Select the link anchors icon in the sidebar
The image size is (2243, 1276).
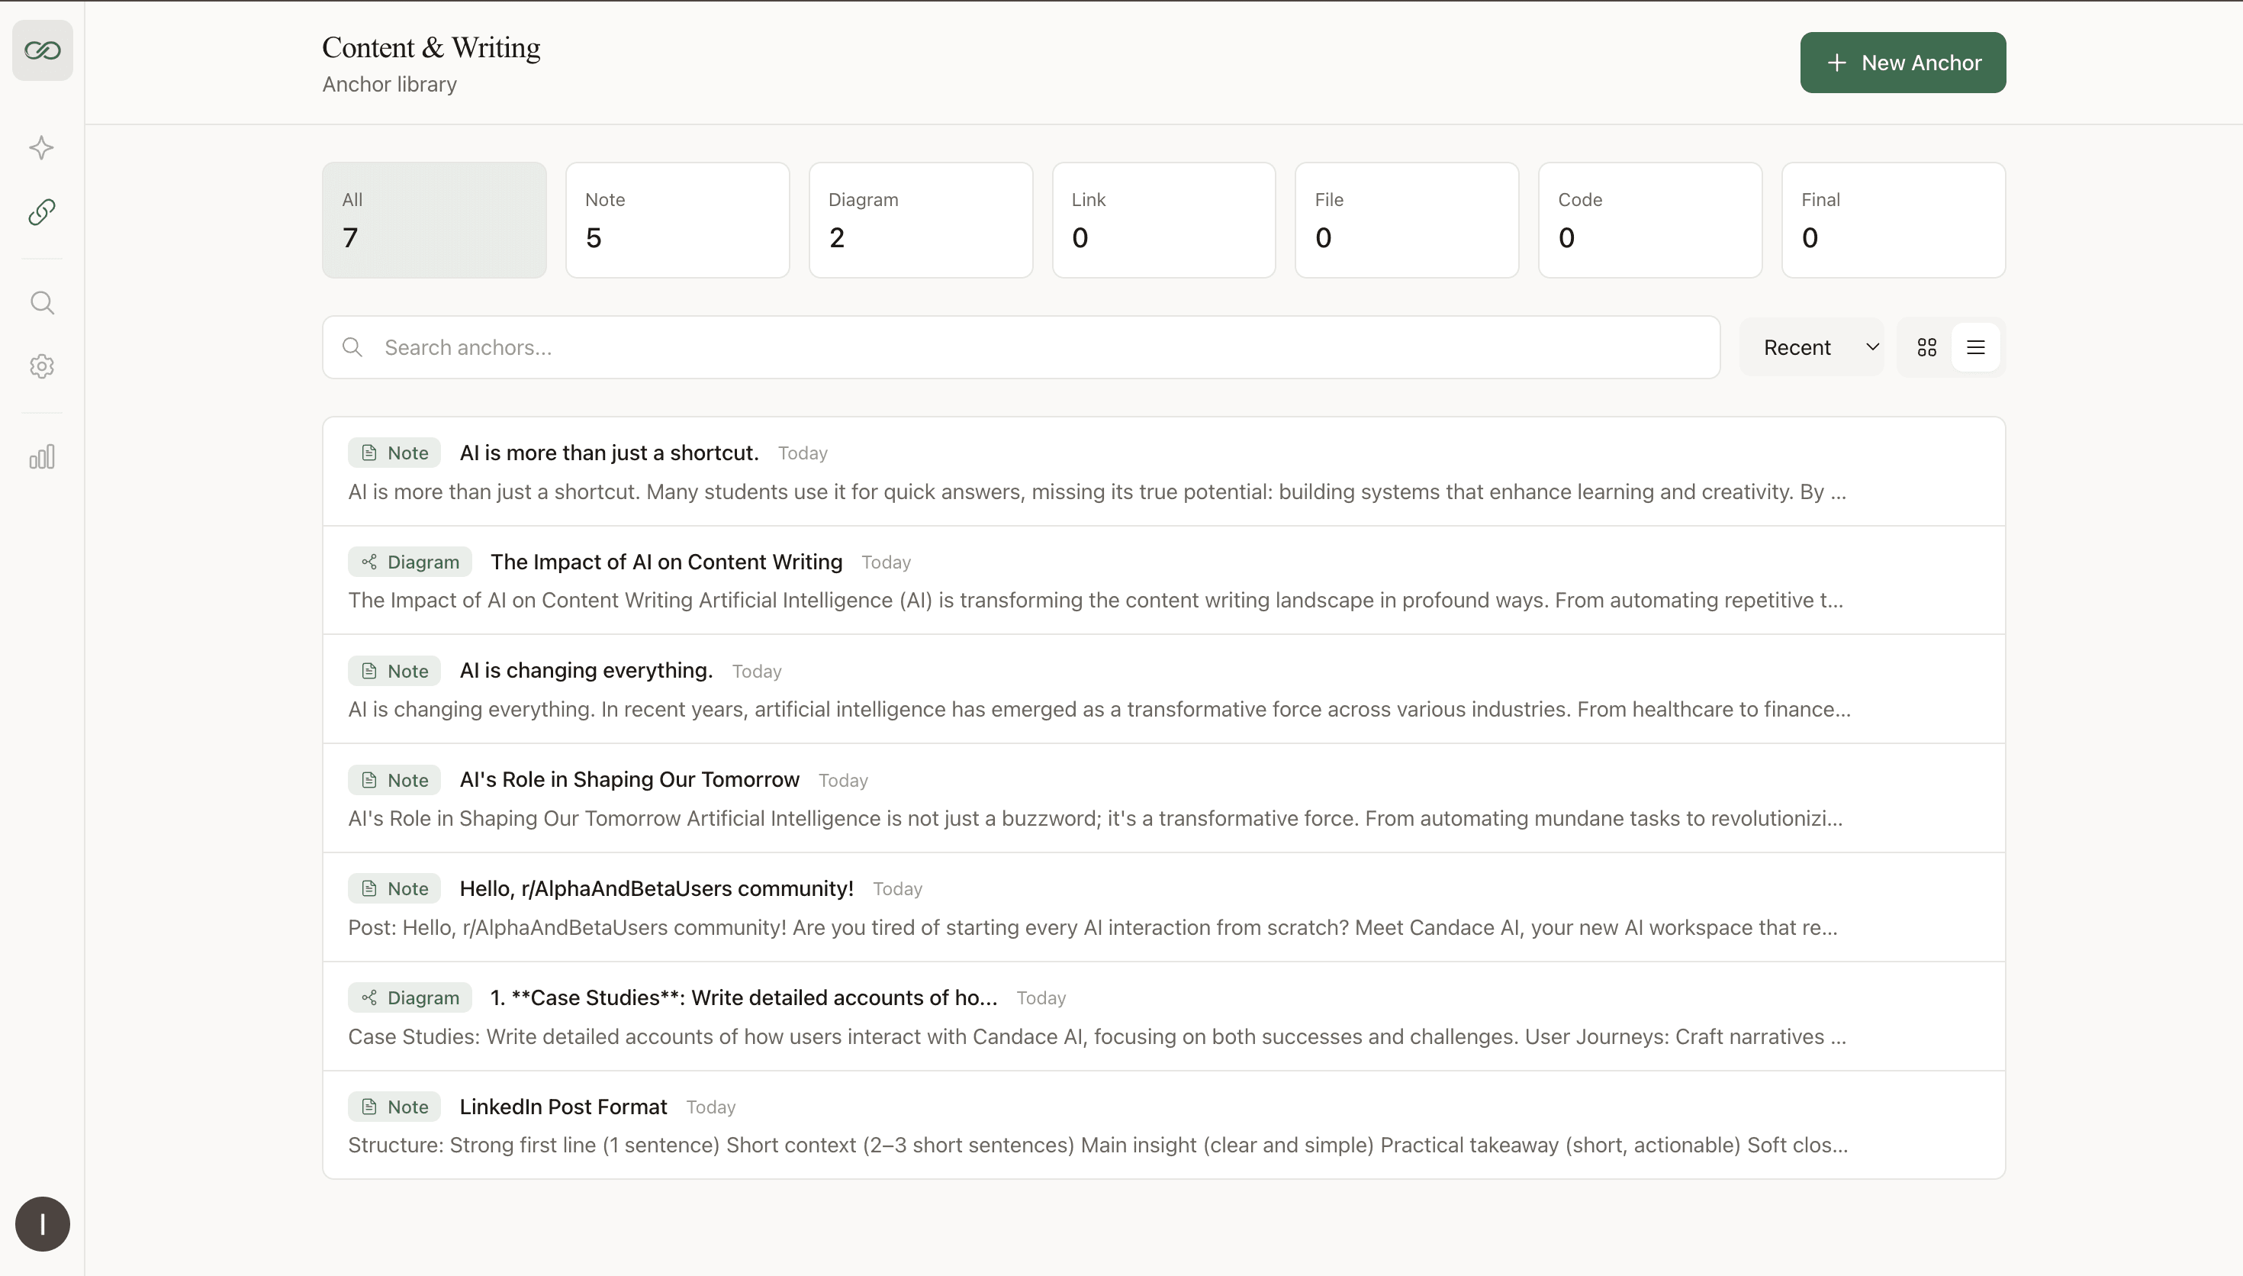(42, 212)
